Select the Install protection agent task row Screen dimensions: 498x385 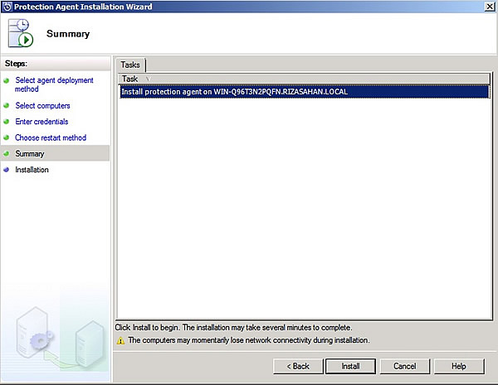234,92
